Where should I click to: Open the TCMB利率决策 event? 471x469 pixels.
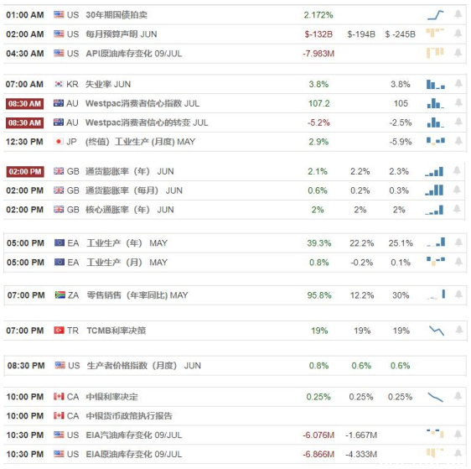click(x=116, y=331)
